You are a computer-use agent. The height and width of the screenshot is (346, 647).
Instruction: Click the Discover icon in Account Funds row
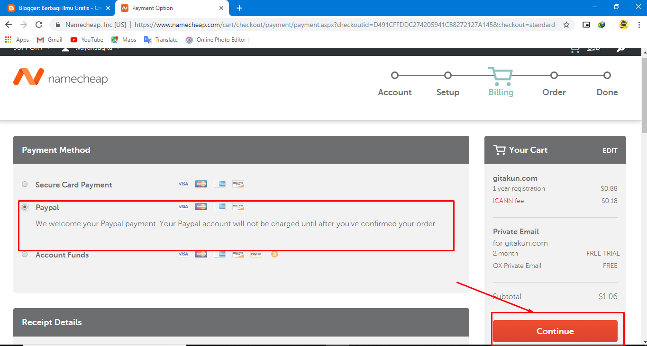(x=238, y=254)
